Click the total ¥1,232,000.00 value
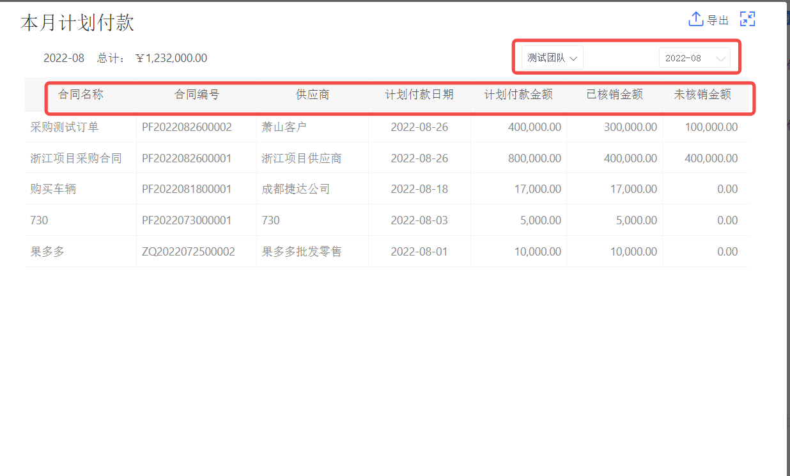The height and width of the screenshot is (476, 790). tap(171, 58)
